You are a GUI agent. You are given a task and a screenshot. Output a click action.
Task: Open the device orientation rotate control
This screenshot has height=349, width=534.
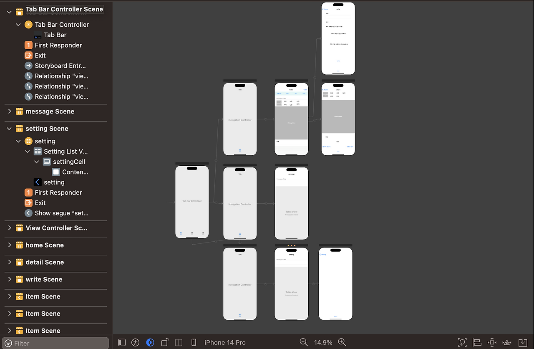pos(165,342)
